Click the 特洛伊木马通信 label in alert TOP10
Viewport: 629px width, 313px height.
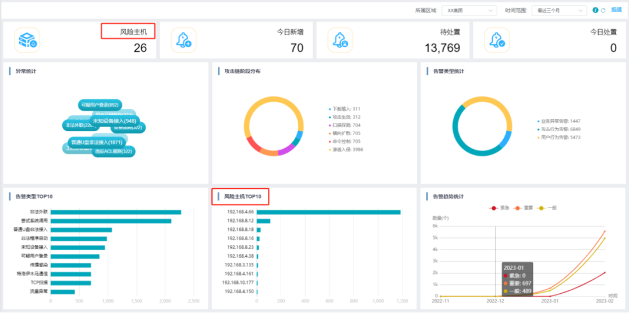33,274
